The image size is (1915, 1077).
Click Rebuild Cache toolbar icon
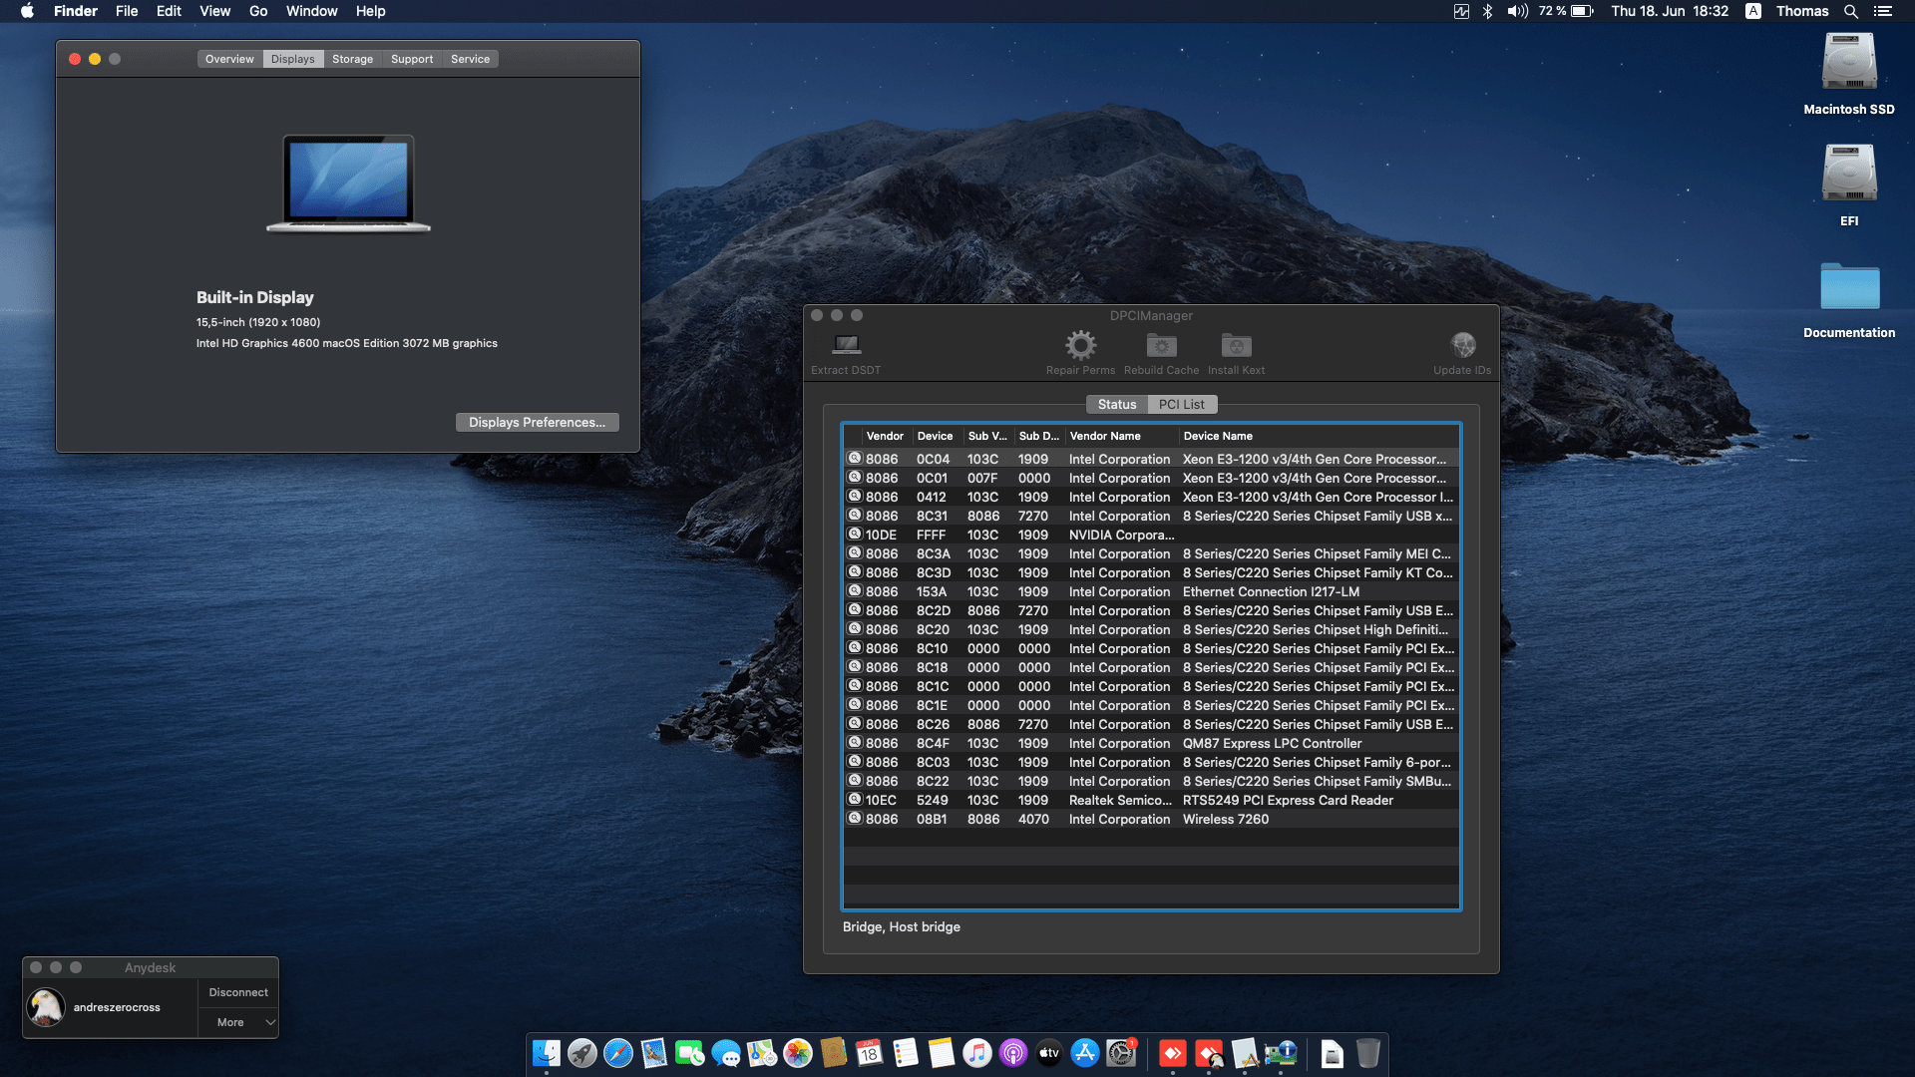click(x=1161, y=353)
